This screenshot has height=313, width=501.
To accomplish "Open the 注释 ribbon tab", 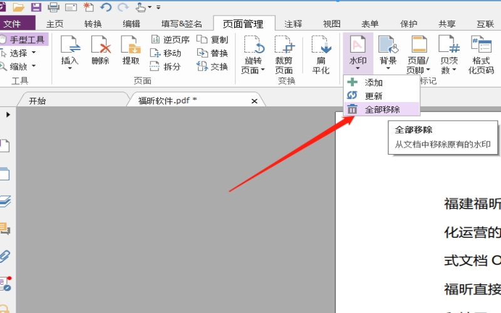I will (x=293, y=24).
